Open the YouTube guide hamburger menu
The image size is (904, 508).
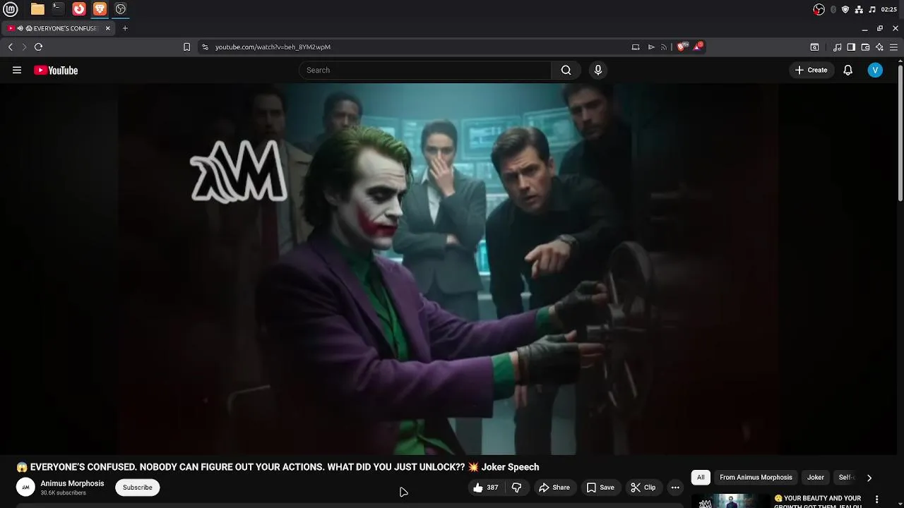point(17,70)
